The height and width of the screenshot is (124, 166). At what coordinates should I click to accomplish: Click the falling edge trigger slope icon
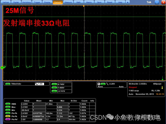point(107,84)
